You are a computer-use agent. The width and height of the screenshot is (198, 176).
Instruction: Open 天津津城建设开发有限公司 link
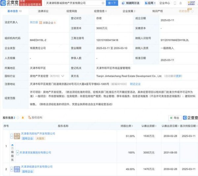click(37, 167)
